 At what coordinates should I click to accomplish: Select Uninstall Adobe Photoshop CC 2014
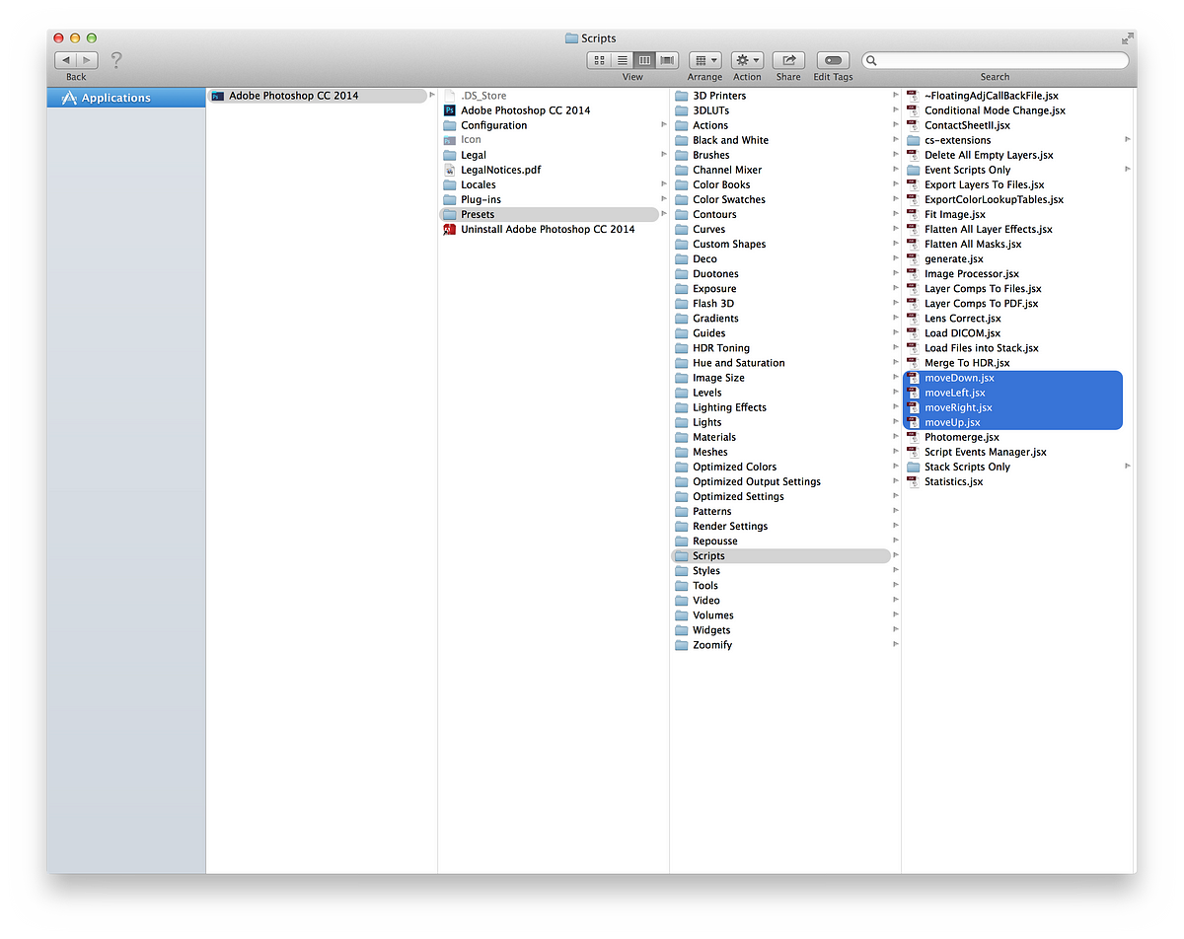pos(548,229)
